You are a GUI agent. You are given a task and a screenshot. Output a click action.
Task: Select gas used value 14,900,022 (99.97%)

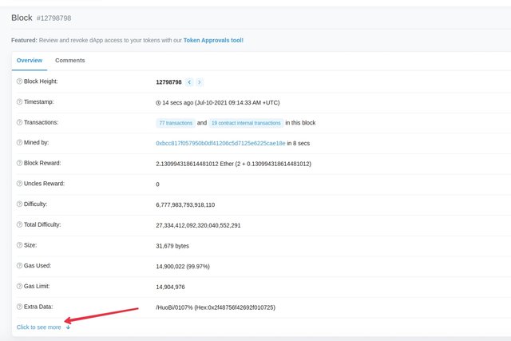pos(183,267)
